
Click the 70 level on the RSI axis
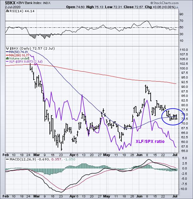coord(181,21)
